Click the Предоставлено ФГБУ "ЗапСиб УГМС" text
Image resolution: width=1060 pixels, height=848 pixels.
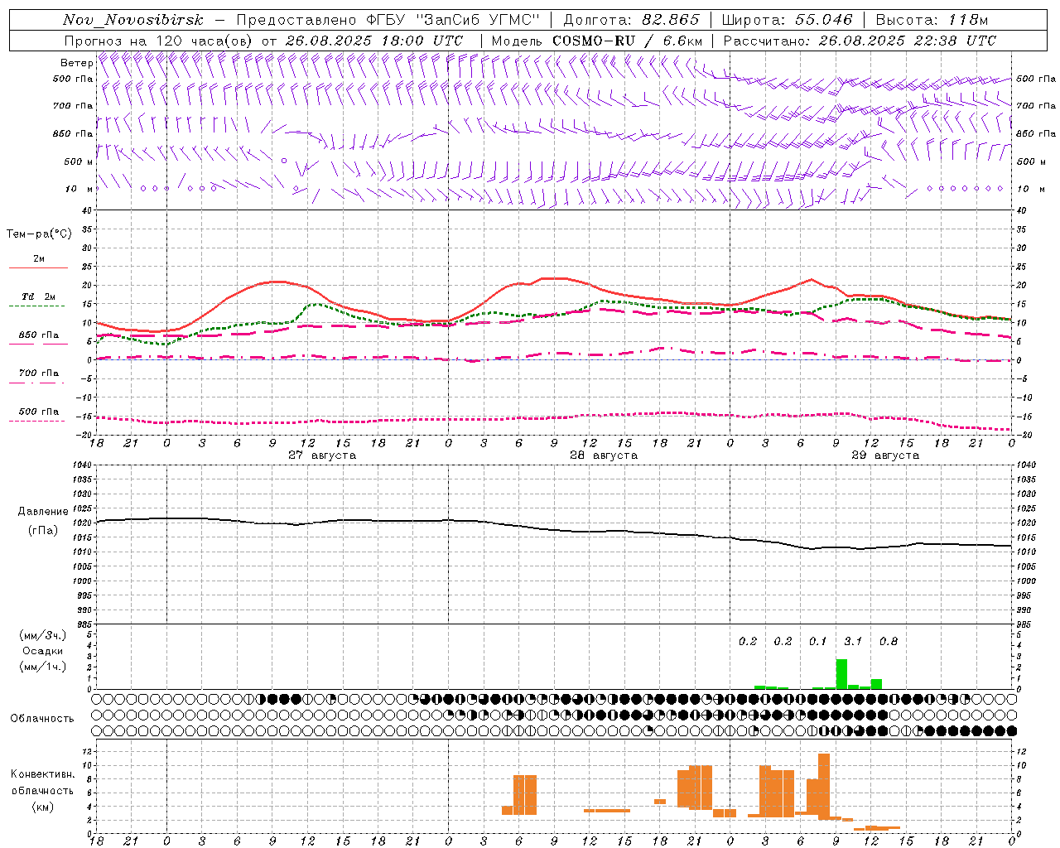(x=389, y=20)
